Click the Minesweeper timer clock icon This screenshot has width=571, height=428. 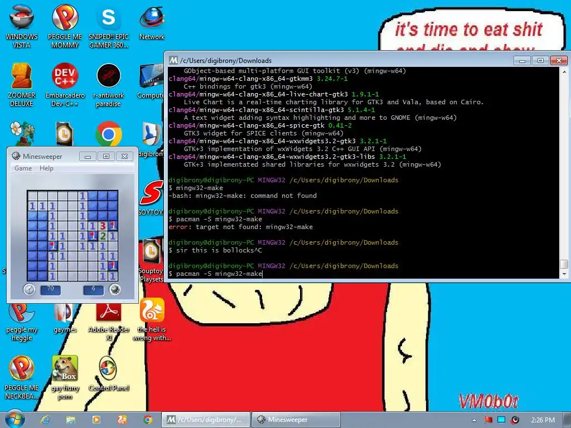click(29, 289)
